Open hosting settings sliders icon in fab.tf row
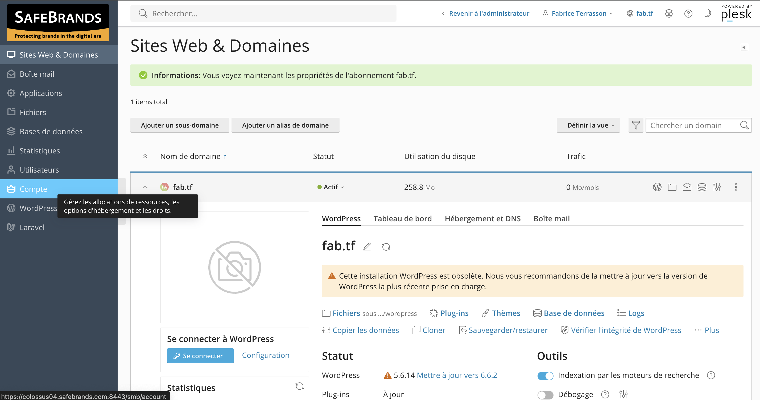 click(x=717, y=187)
